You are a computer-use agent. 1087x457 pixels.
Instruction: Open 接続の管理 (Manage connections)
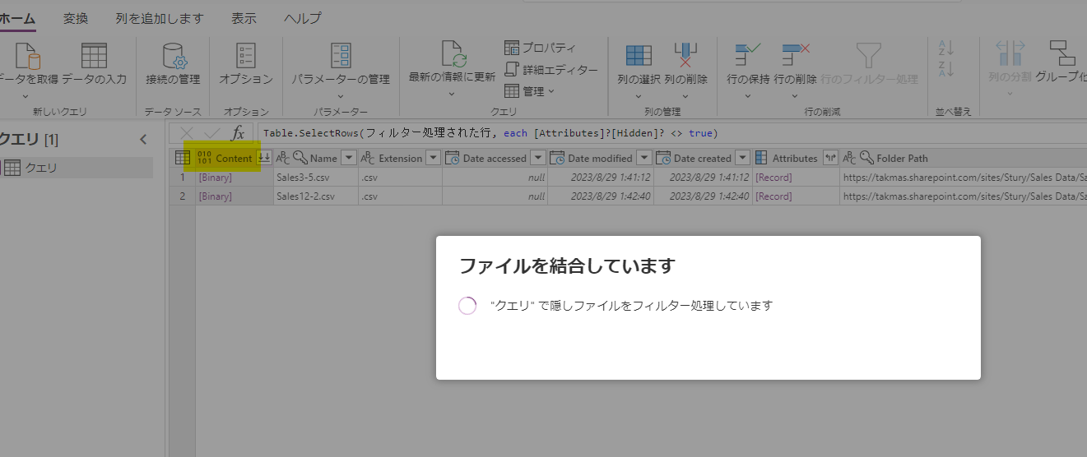pyautogui.click(x=173, y=65)
